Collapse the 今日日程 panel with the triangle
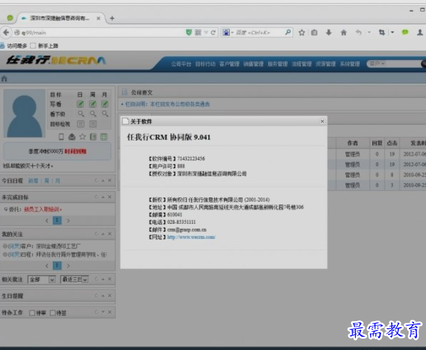The width and height of the screenshot is (426, 350). (103, 180)
